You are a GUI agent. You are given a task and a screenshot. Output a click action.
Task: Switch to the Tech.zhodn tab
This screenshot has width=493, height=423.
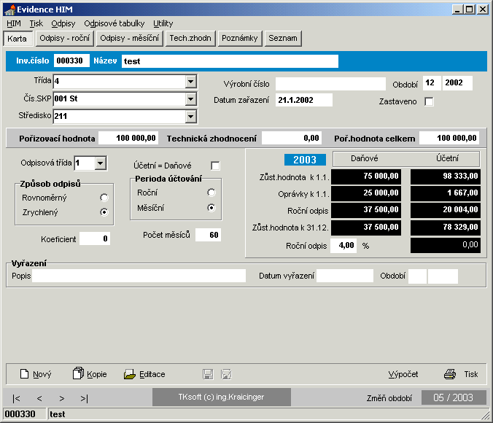190,39
